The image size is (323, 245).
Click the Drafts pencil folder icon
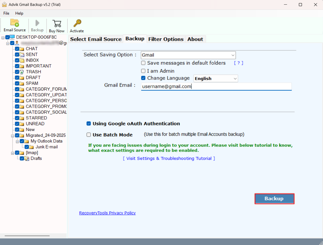click(x=27, y=159)
